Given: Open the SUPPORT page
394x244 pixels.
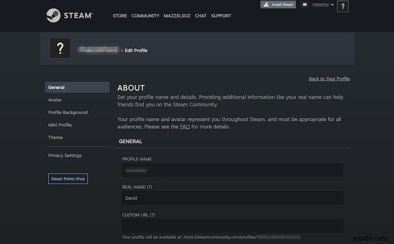Looking at the screenshot, I should coord(221,16).
